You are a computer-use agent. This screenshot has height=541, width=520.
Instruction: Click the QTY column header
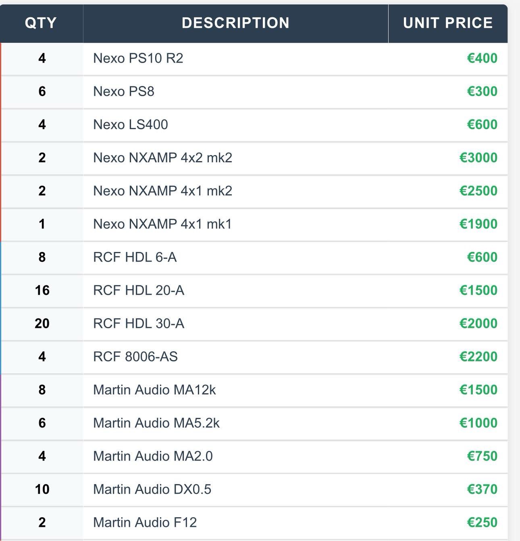click(41, 23)
